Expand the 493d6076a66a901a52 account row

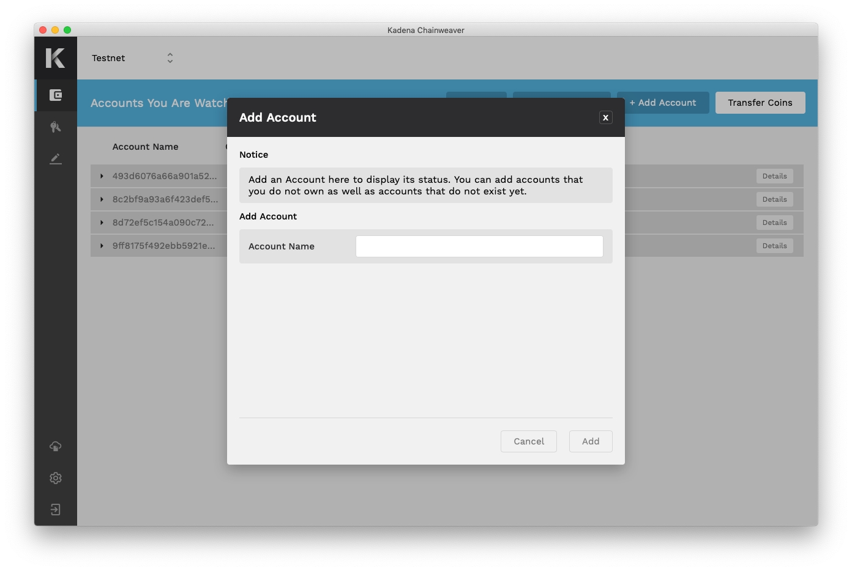[x=102, y=176]
